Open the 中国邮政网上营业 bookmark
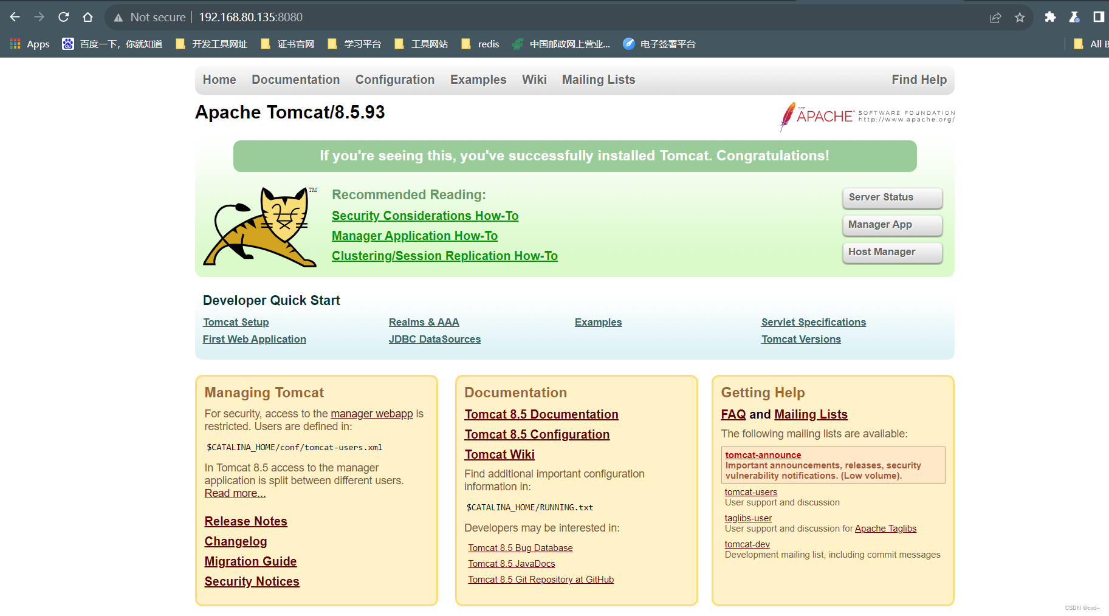The image size is (1109, 616). pyautogui.click(x=561, y=44)
